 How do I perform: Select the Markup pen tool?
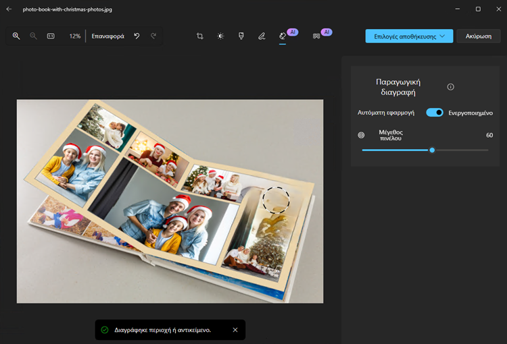262,36
